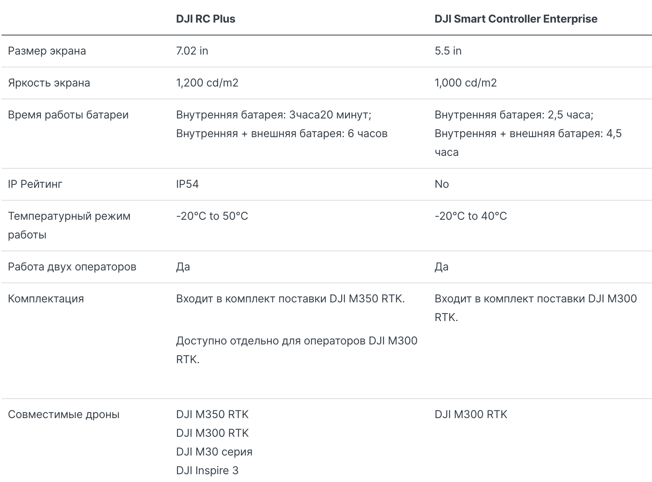Click the -20°C to 50°C value
Screen dimensions: 652x482
(212, 216)
